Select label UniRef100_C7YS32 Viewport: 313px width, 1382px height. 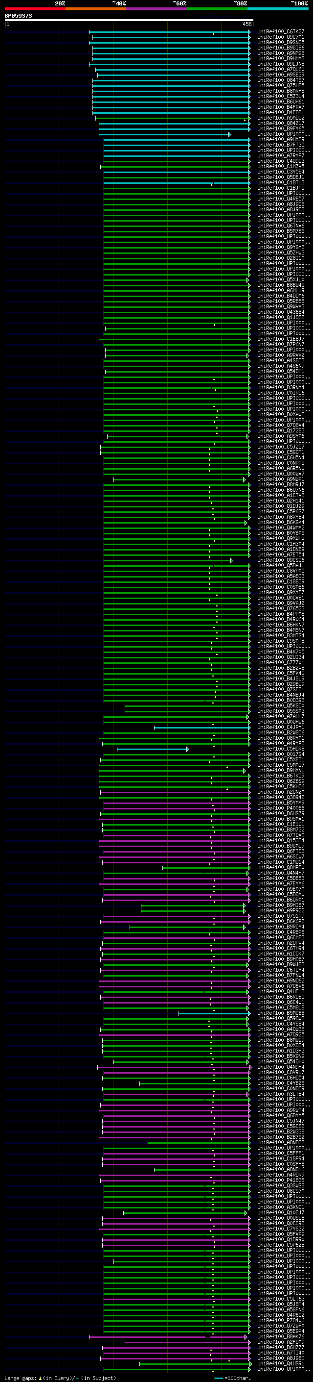[x=280, y=1229]
